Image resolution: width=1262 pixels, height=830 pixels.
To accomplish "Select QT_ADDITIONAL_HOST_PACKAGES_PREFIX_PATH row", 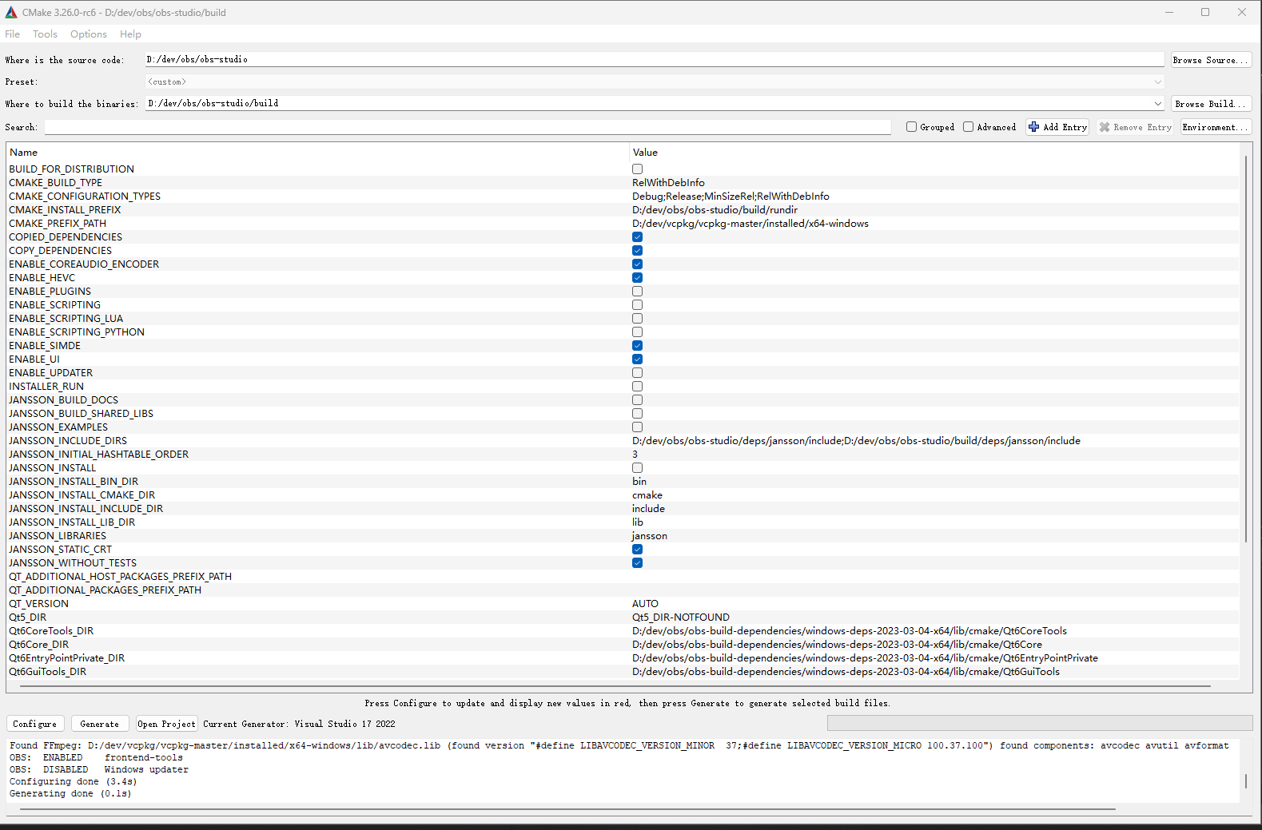I will 623,577.
